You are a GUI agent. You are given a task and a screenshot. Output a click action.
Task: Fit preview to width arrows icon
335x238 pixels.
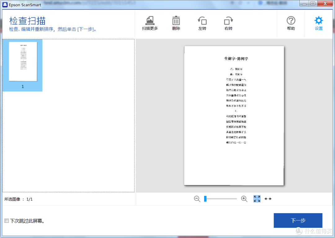268,199
